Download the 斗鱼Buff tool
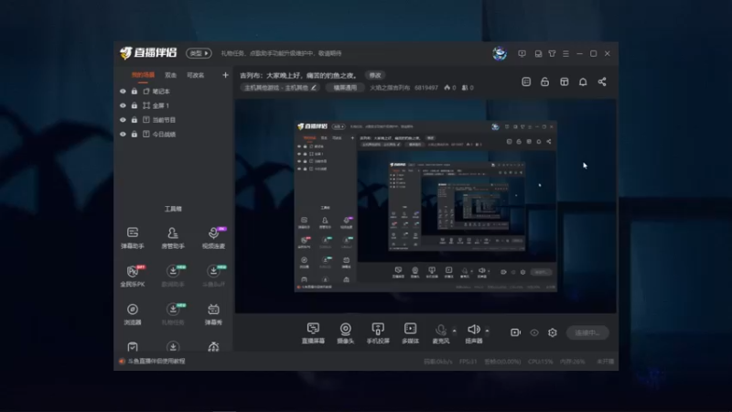This screenshot has width=732, height=412. click(213, 276)
